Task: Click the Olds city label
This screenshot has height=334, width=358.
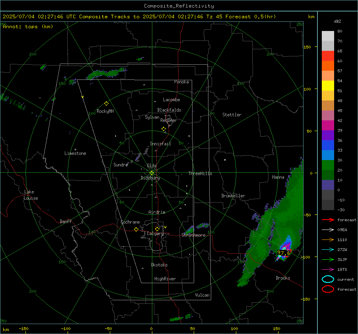Action: tap(152, 166)
